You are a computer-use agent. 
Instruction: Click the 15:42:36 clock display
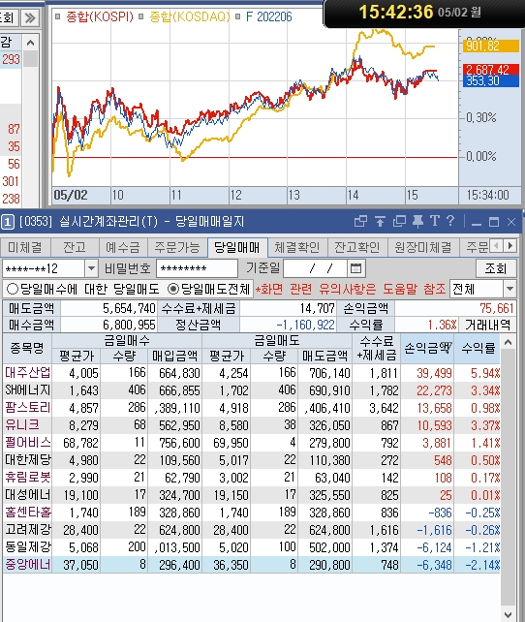click(x=395, y=12)
